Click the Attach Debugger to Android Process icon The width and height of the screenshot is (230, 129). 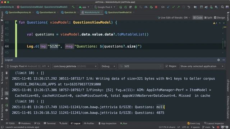(x=151, y=7)
